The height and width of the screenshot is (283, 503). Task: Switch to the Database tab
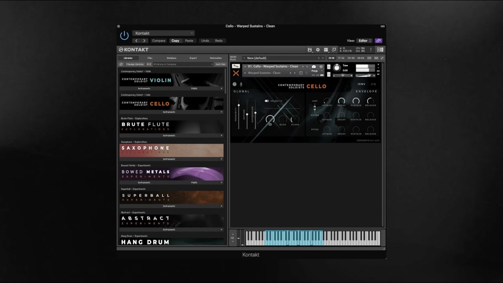(171, 58)
